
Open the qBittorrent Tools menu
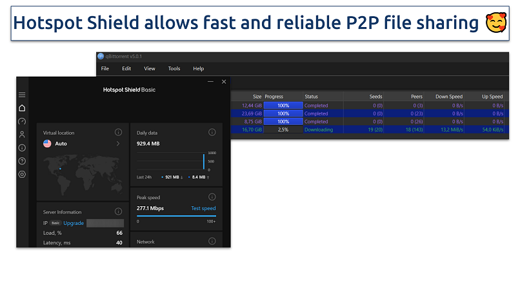(174, 68)
